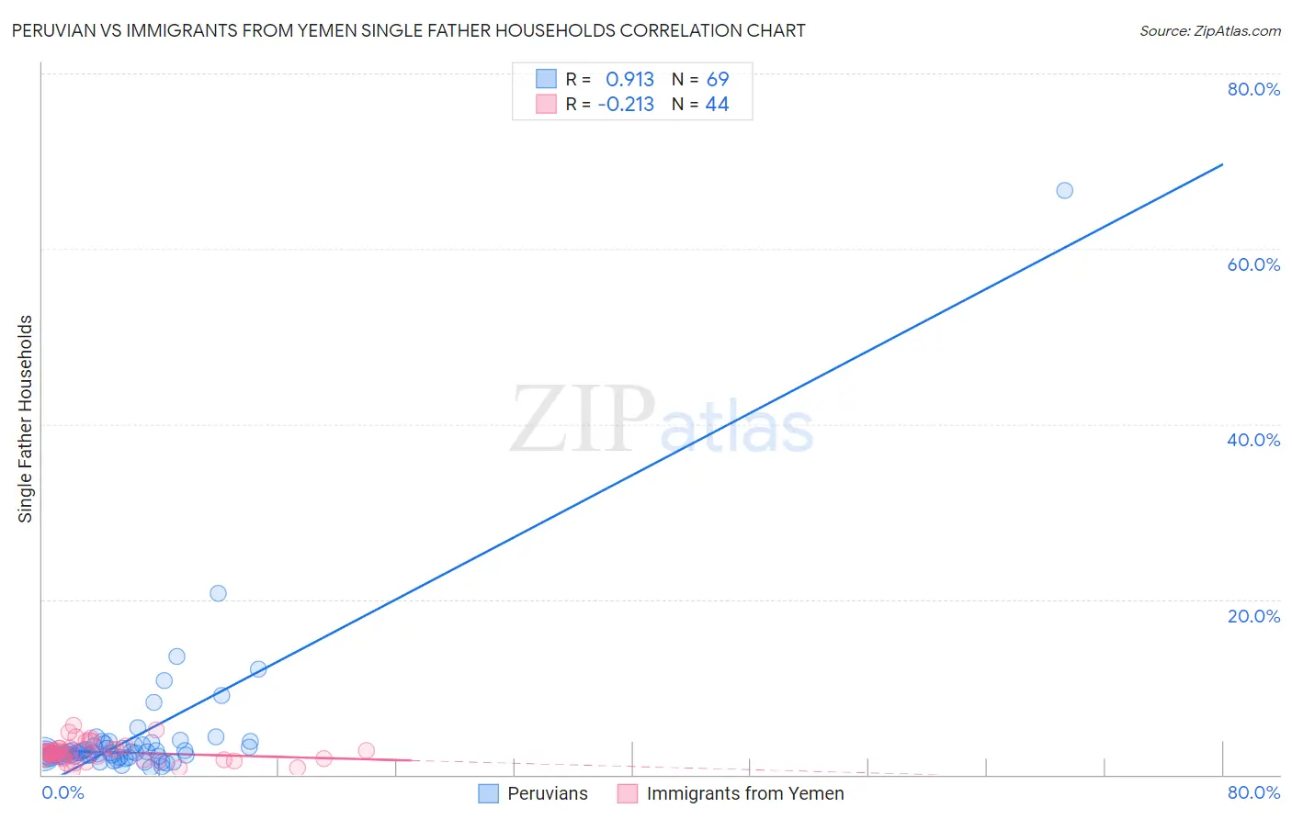
Task: Select the Immigrants from Yemen legend label
Action: click(745, 794)
